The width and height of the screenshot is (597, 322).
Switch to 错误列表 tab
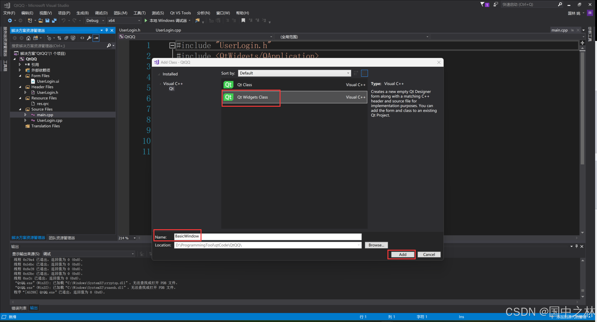click(19, 308)
